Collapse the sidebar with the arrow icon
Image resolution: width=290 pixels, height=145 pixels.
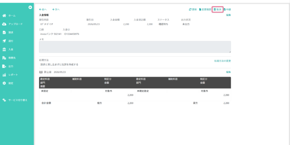pyautogui.click(x=30, y=7)
